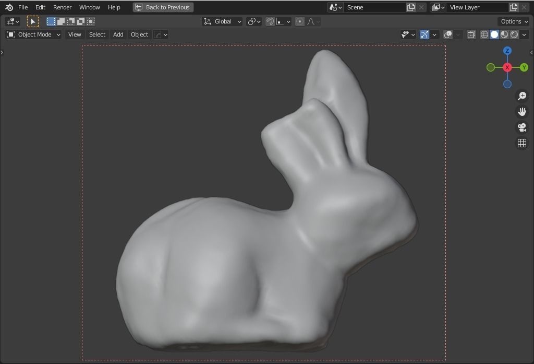This screenshot has height=364, width=534.
Task: Open the viewport Object menu
Action: (x=139, y=34)
